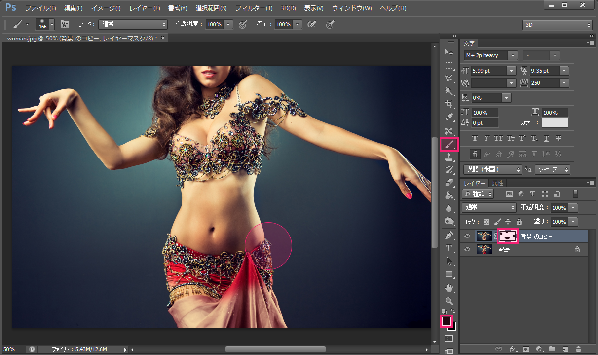Screen dimensions: 598x355
Task: Open the モード blend mode dropdown
Action: tap(133, 24)
